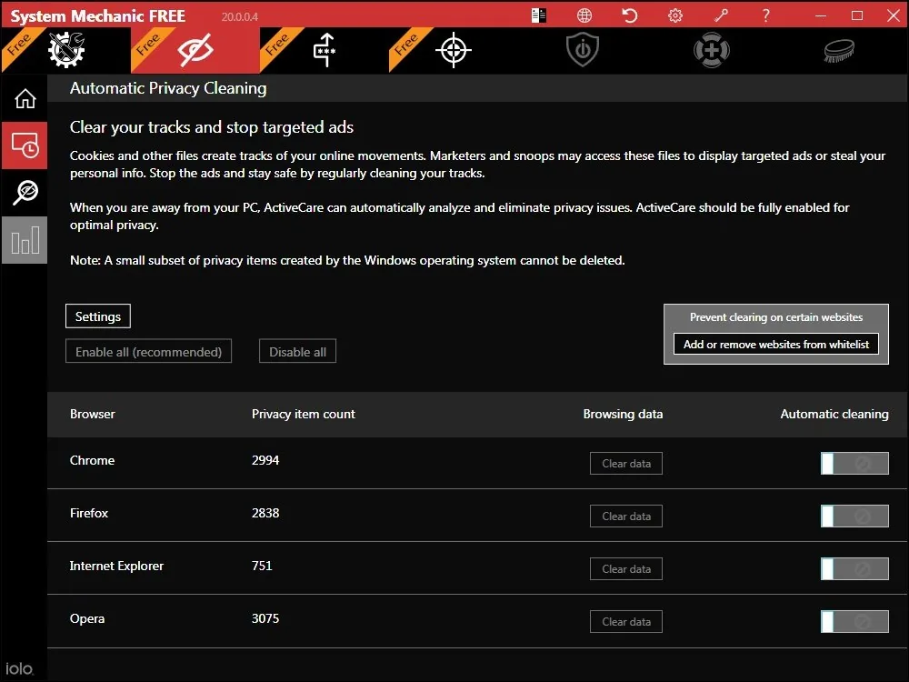
Task: Clear data for Chrome
Action: pos(626,464)
